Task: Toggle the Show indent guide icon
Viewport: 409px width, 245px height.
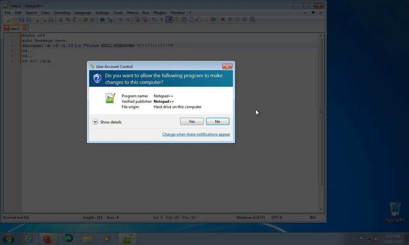Action: point(169,19)
